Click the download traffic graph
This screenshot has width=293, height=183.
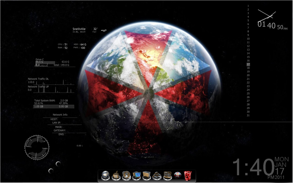54,82
